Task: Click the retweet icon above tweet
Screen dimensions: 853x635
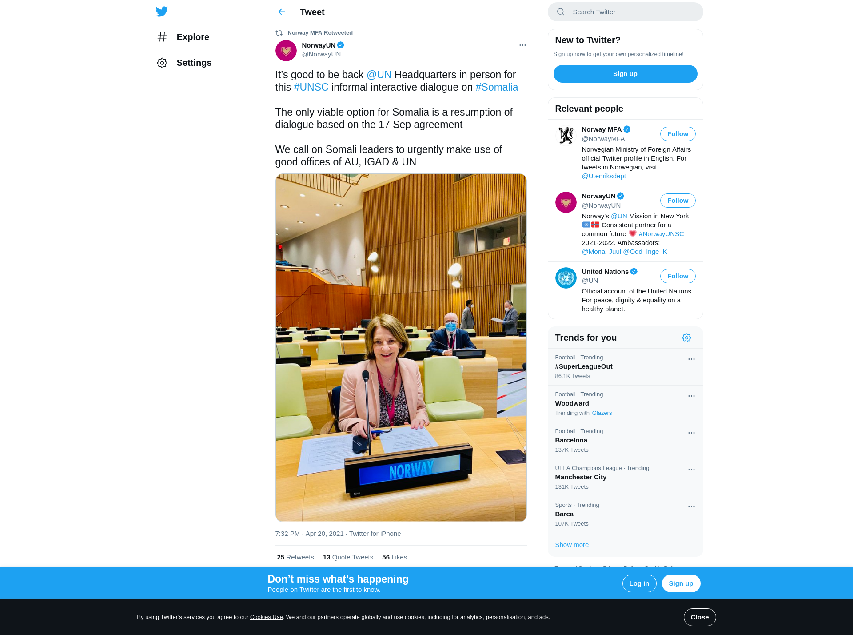Action: [x=279, y=33]
